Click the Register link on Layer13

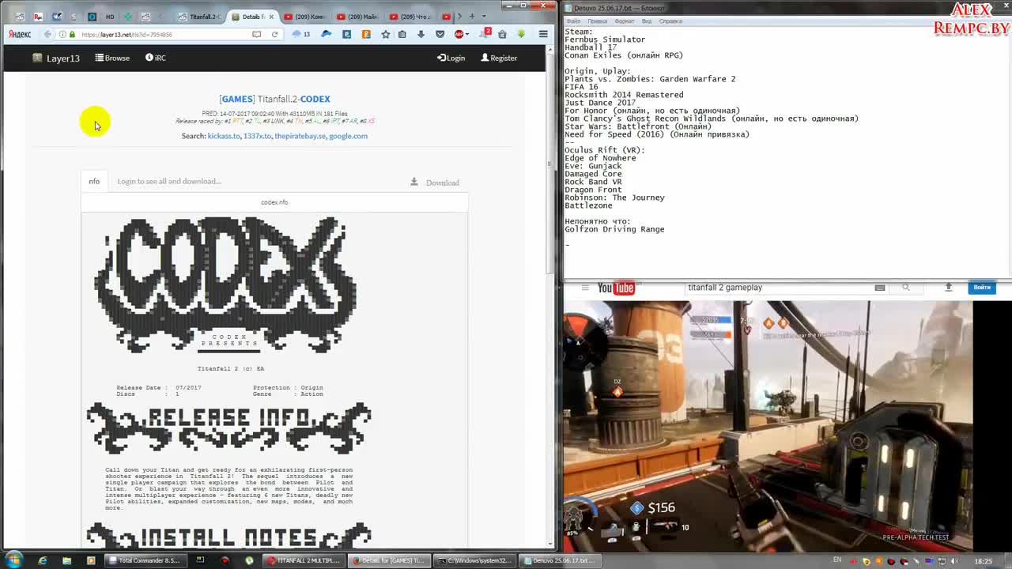pos(499,58)
